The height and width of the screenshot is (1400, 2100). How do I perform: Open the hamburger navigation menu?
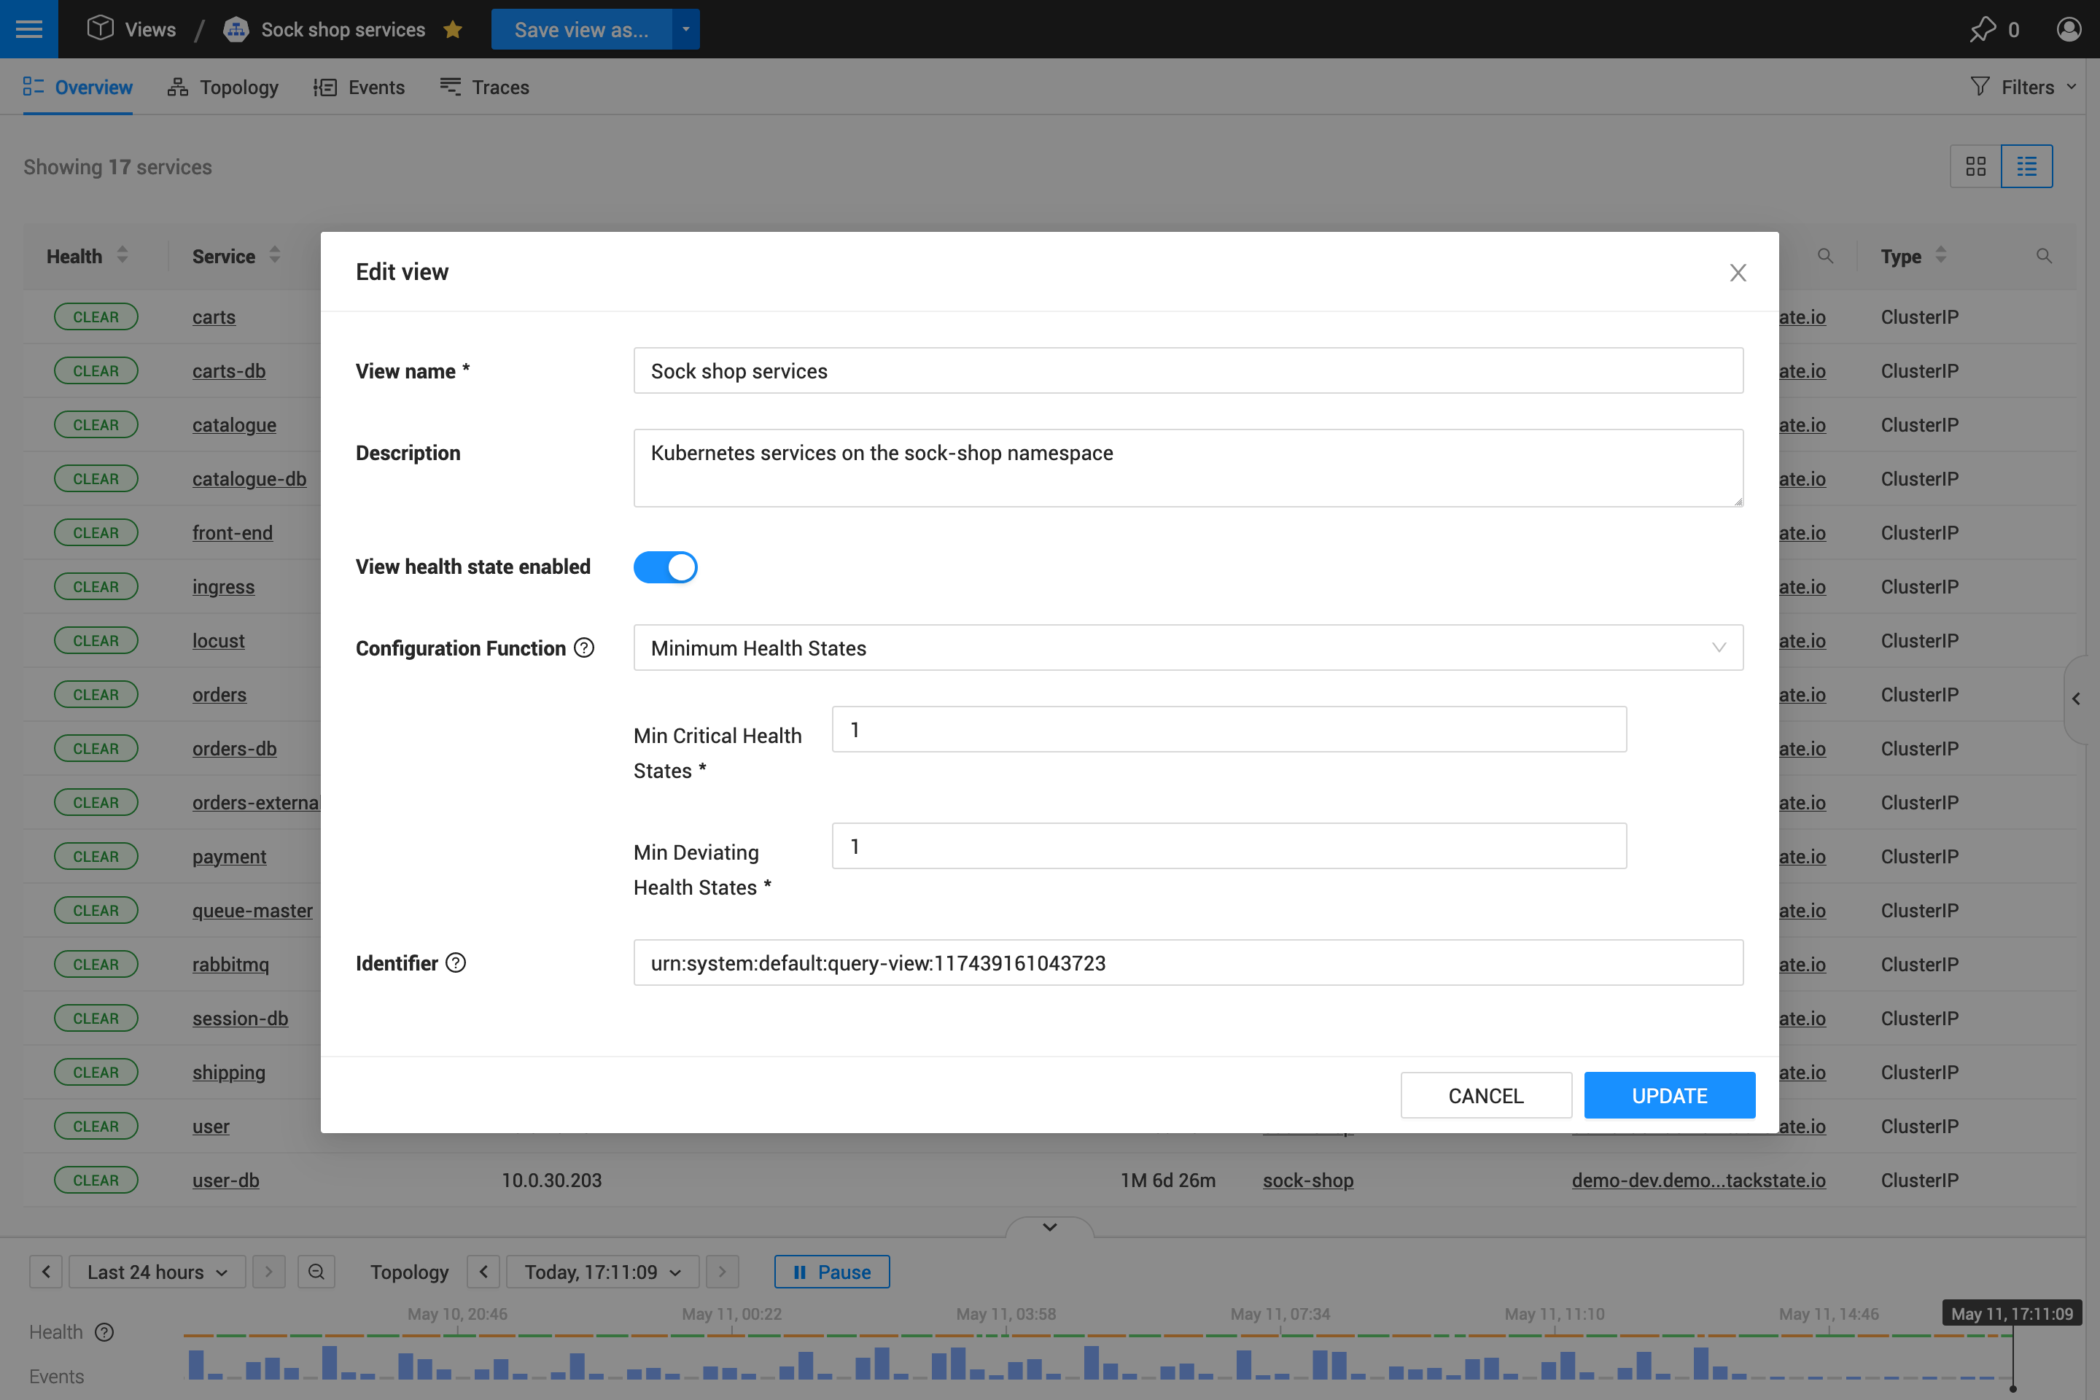point(28,28)
